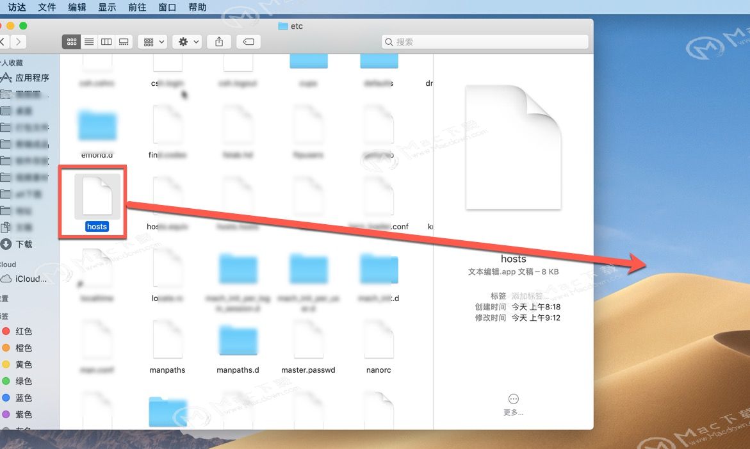
Task: Switch Finder to gallery view
Action: coord(124,42)
